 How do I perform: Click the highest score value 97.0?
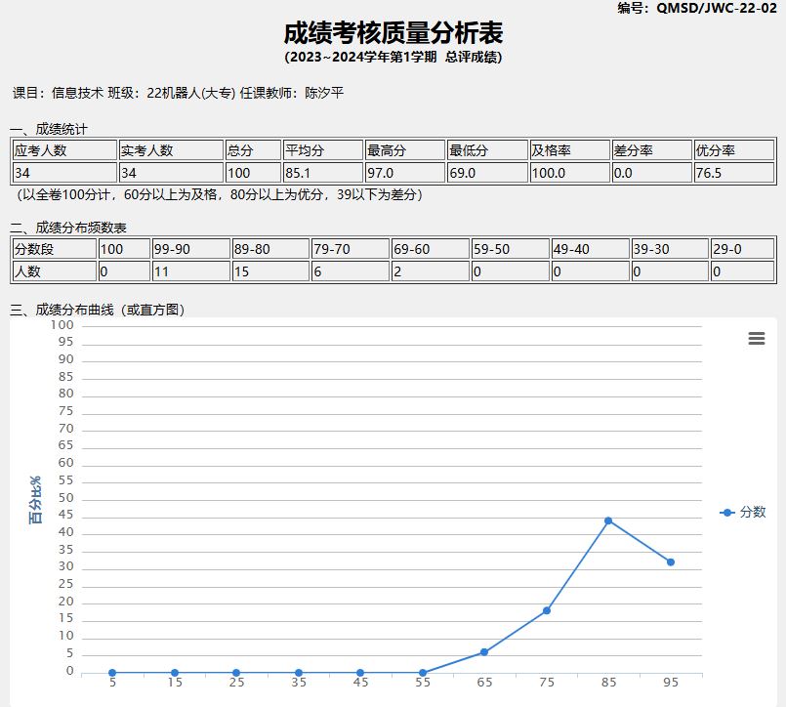click(x=405, y=173)
